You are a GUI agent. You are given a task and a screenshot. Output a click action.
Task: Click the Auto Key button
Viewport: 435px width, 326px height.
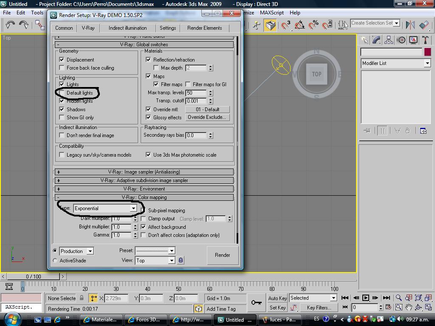tap(277, 298)
